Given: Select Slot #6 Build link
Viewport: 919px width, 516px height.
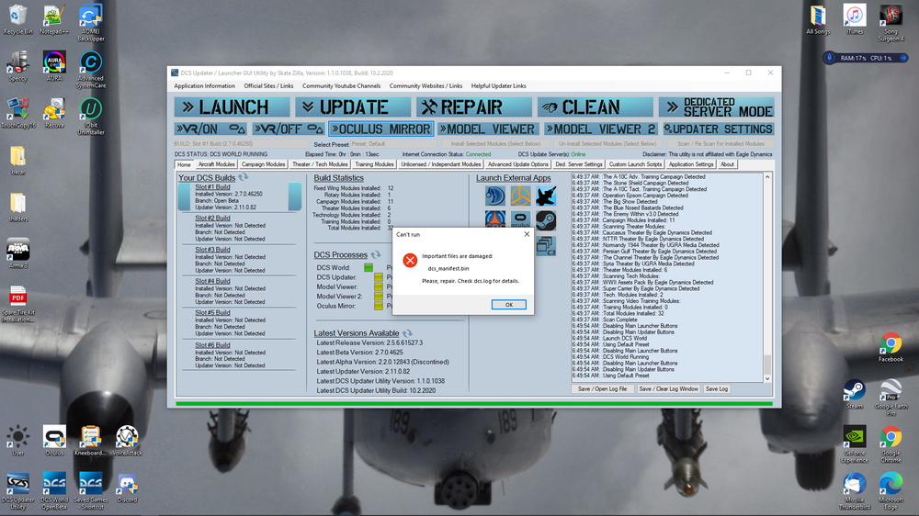Looking at the screenshot, I should (212, 345).
